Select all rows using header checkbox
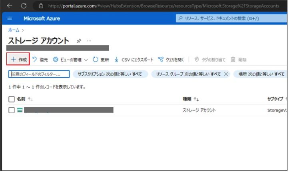This screenshot has width=289, height=173. pos(12,99)
